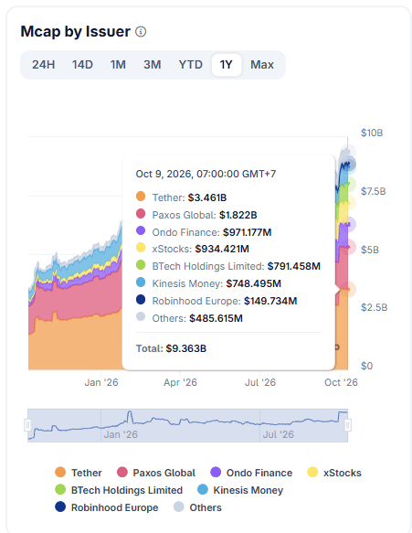Hide the Others series via legend
Screen dimensions: 412x533
[x=197, y=507]
